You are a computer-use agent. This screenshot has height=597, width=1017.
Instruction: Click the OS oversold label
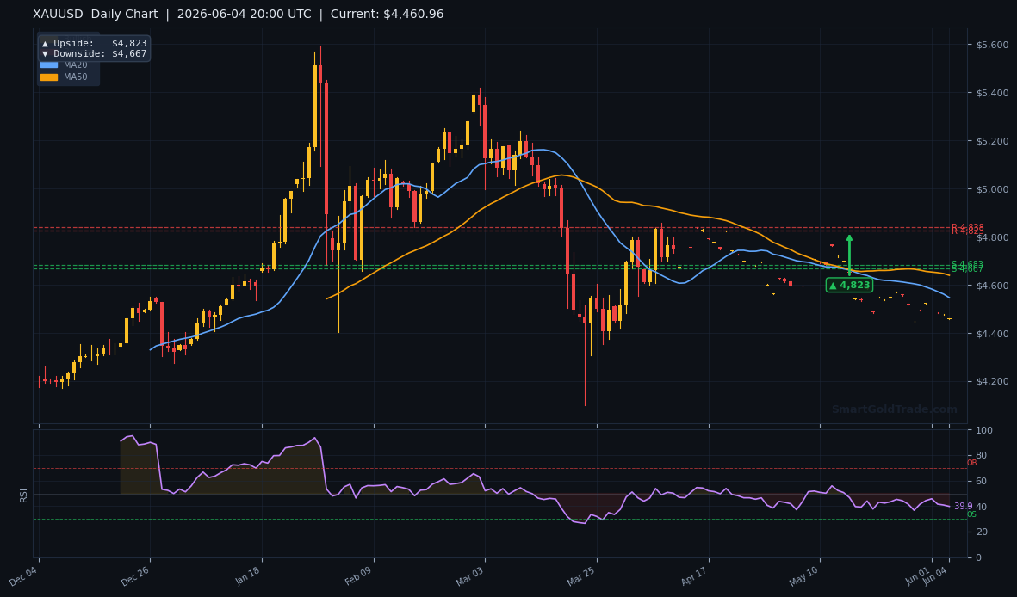(x=971, y=514)
